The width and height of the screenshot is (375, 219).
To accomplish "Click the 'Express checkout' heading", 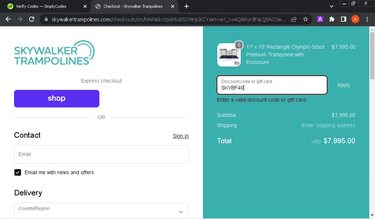I will 101,81.
